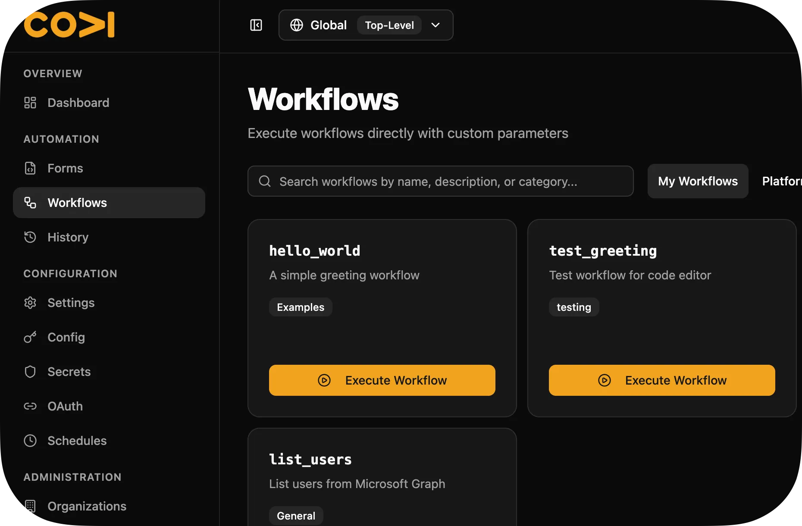802x526 pixels.
Task: Go to OAuth connections
Action: tap(65, 406)
